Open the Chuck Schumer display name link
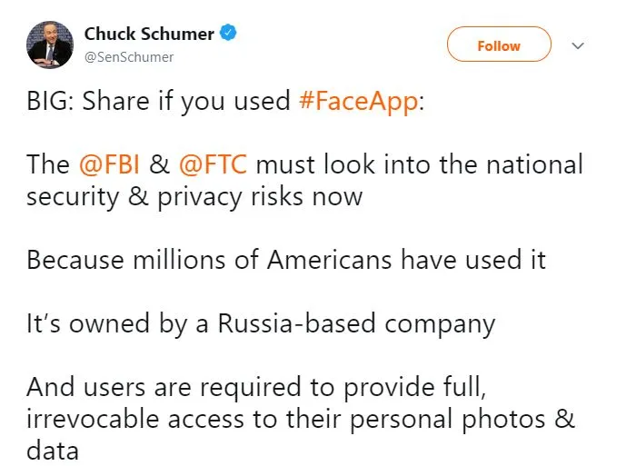Viewport: 626px width, 466px height. (149, 35)
